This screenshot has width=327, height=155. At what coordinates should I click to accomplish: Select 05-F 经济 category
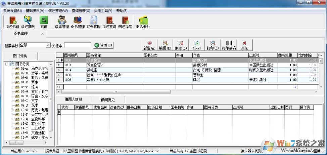(x=30, y=87)
